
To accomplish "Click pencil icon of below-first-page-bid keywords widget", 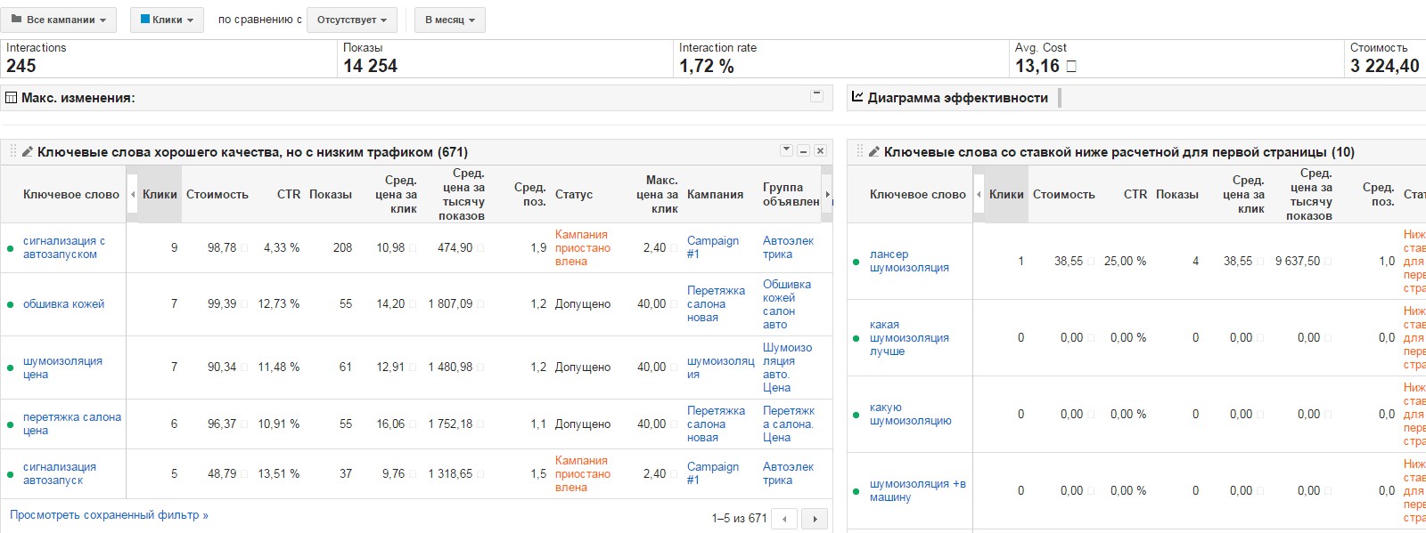I will click(874, 152).
